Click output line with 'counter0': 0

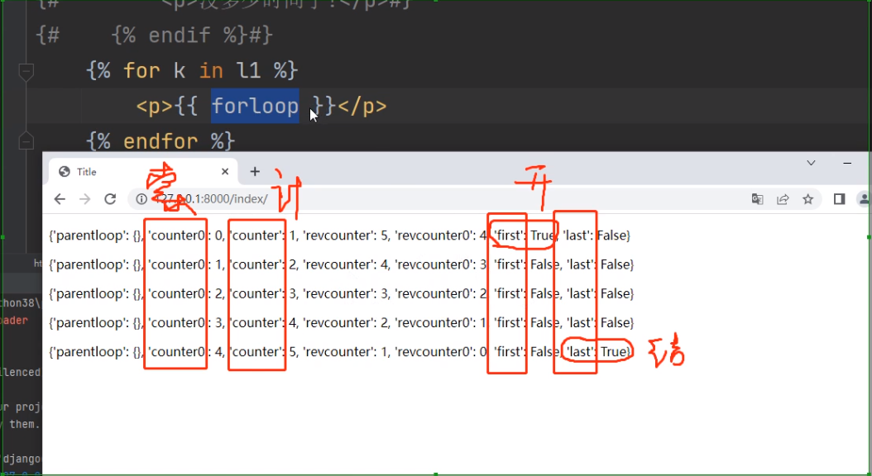(339, 236)
